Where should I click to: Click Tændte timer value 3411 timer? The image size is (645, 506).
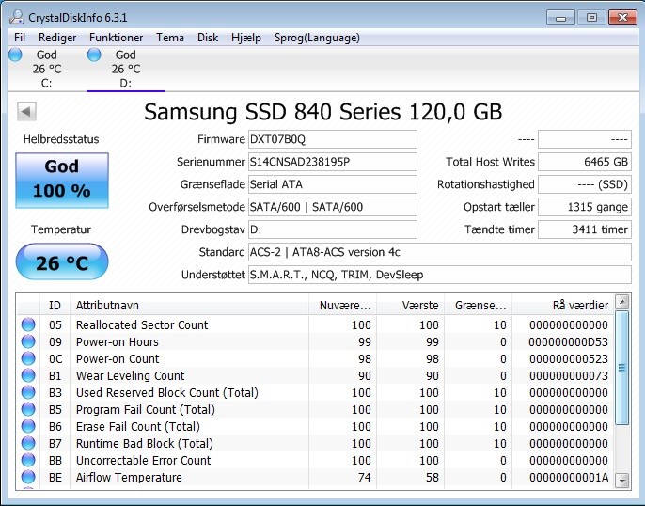pyautogui.click(x=585, y=229)
